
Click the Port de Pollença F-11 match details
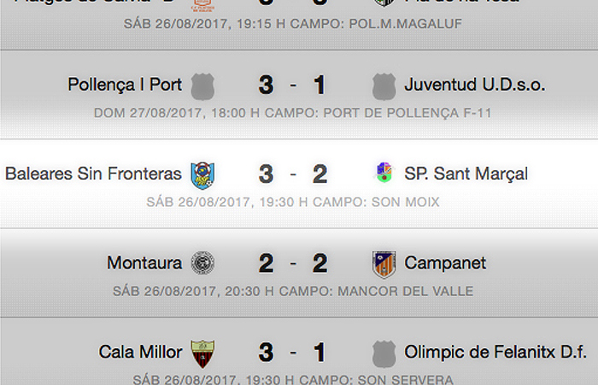click(x=293, y=113)
